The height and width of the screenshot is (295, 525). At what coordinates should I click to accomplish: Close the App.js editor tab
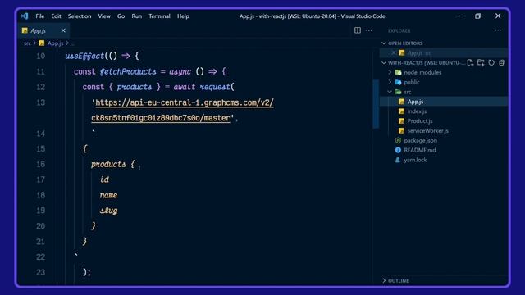(63, 30)
